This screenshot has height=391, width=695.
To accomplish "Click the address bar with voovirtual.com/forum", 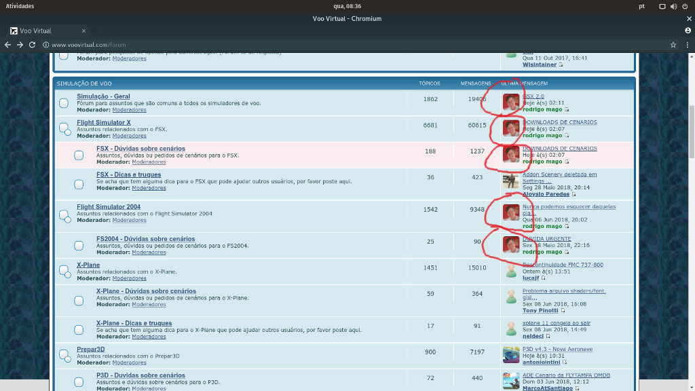I will [x=354, y=45].
